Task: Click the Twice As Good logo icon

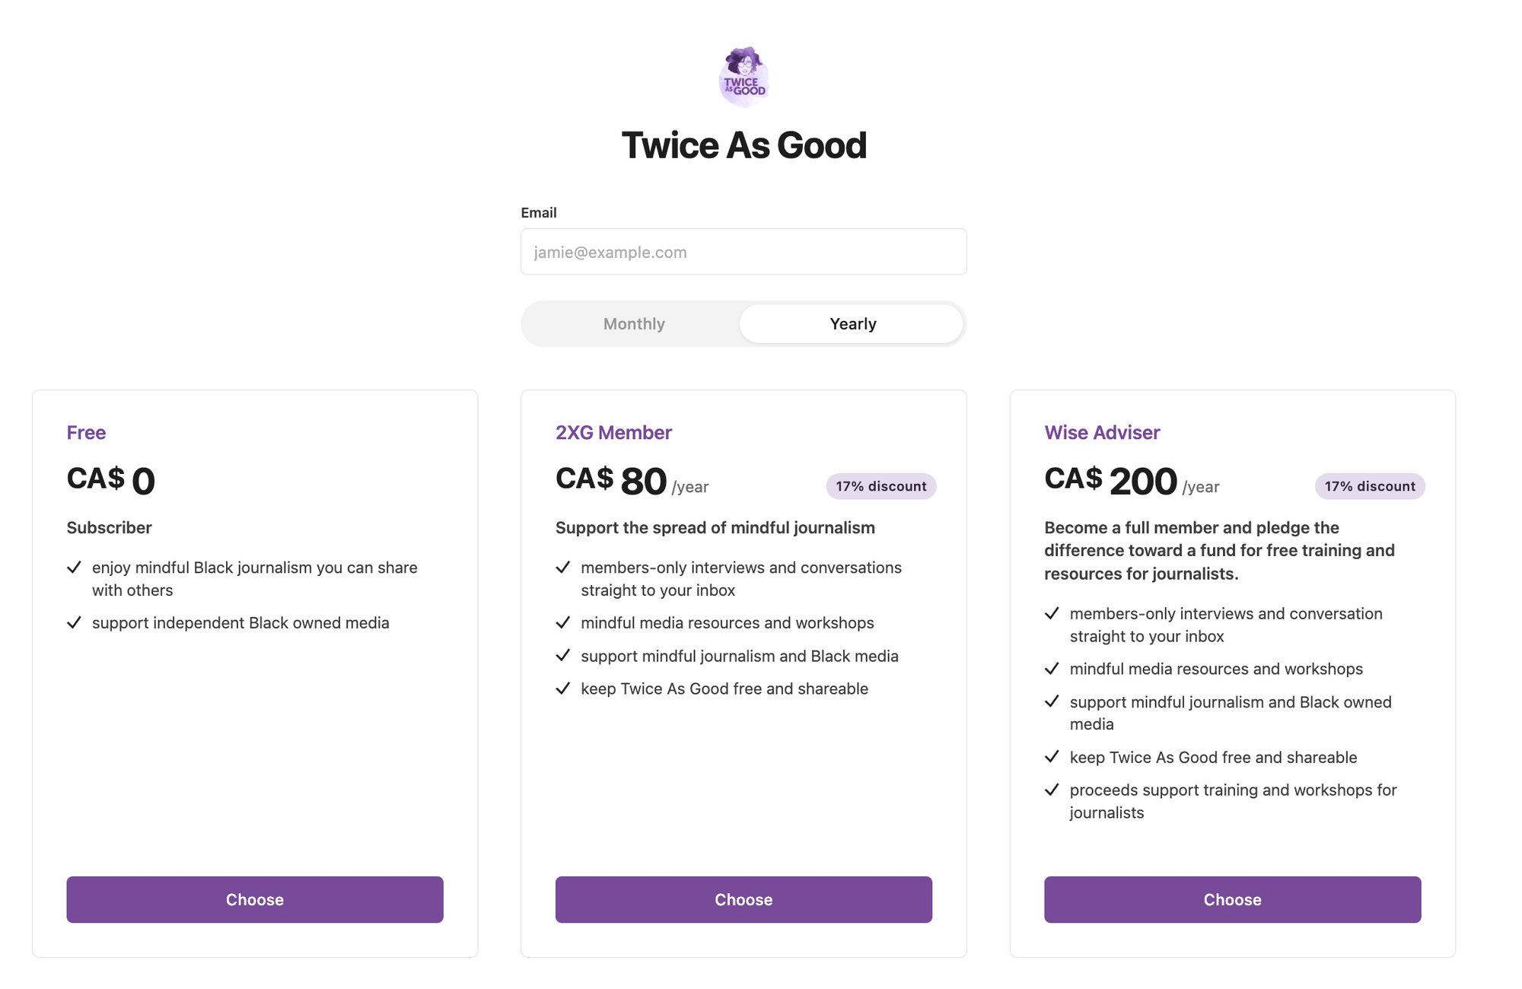Action: [x=744, y=75]
